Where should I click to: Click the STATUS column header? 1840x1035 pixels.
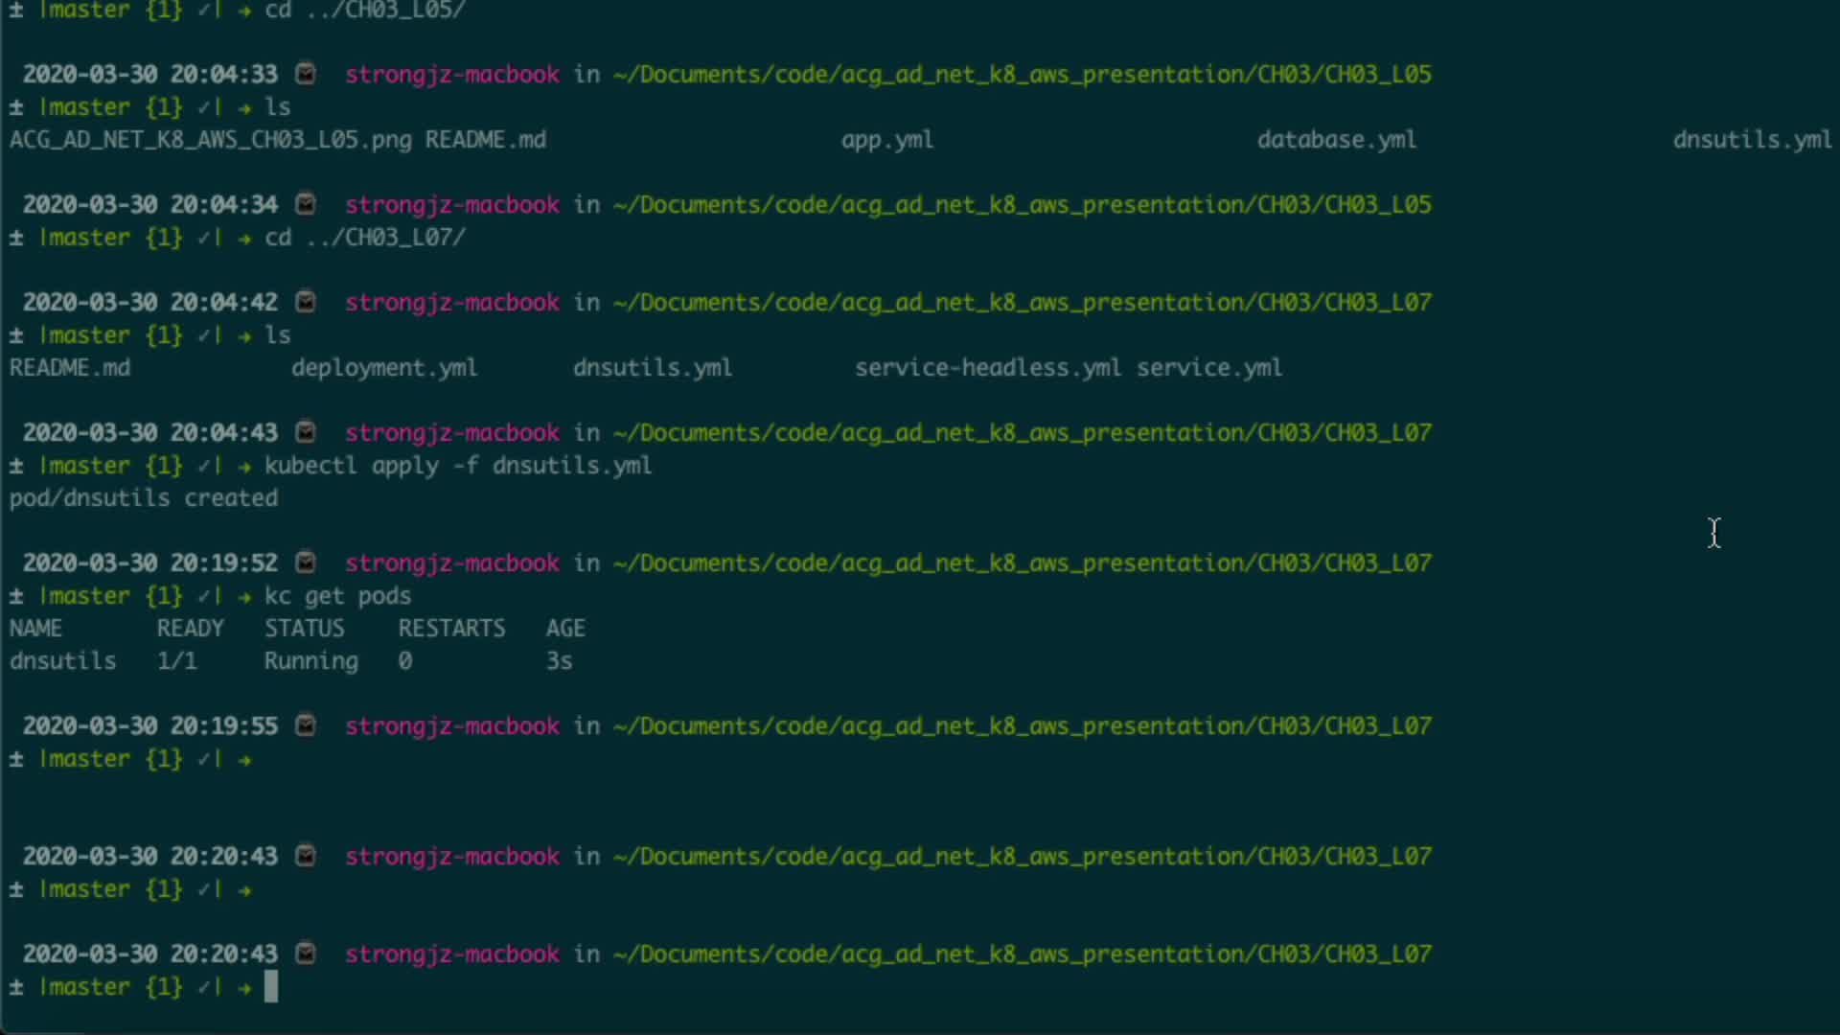tap(304, 629)
